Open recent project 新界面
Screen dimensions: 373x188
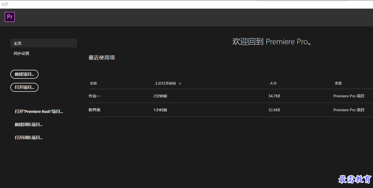point(95,110)
